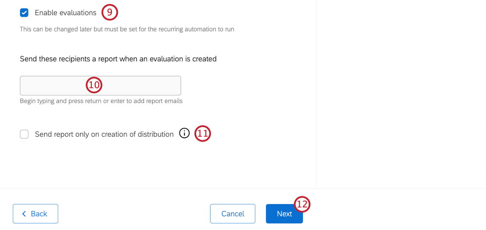
Task: Click the blue checkmark icon on Enable evaluations
Action: click(x=24, y=13)
